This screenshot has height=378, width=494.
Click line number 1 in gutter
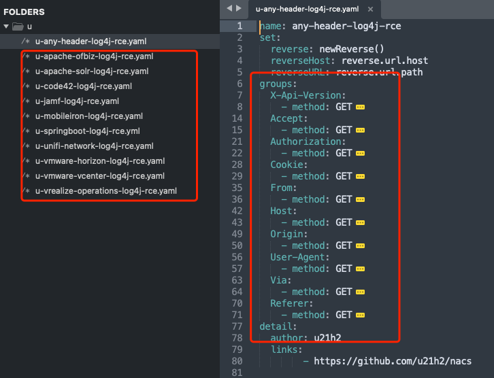click(x=240, y=26)
